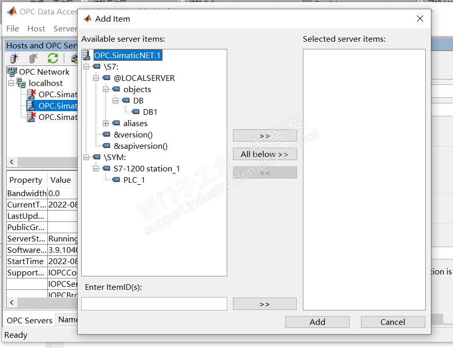Click the MATLAB logo of OPC Data Access window
The image size is (453, 348).
[x=12, y=11]
